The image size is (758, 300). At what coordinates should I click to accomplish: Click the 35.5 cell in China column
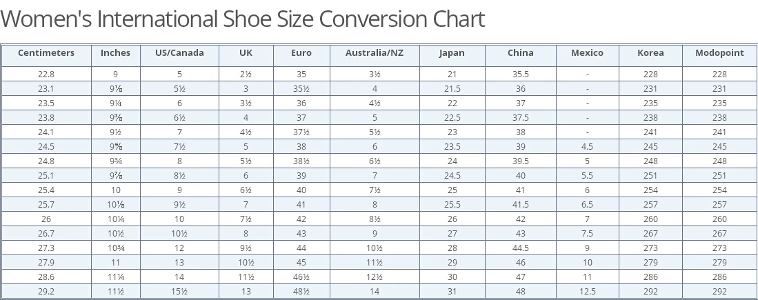(520, 74)
